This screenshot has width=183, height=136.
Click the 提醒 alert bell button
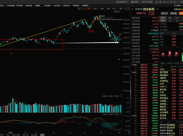[173, 13]
